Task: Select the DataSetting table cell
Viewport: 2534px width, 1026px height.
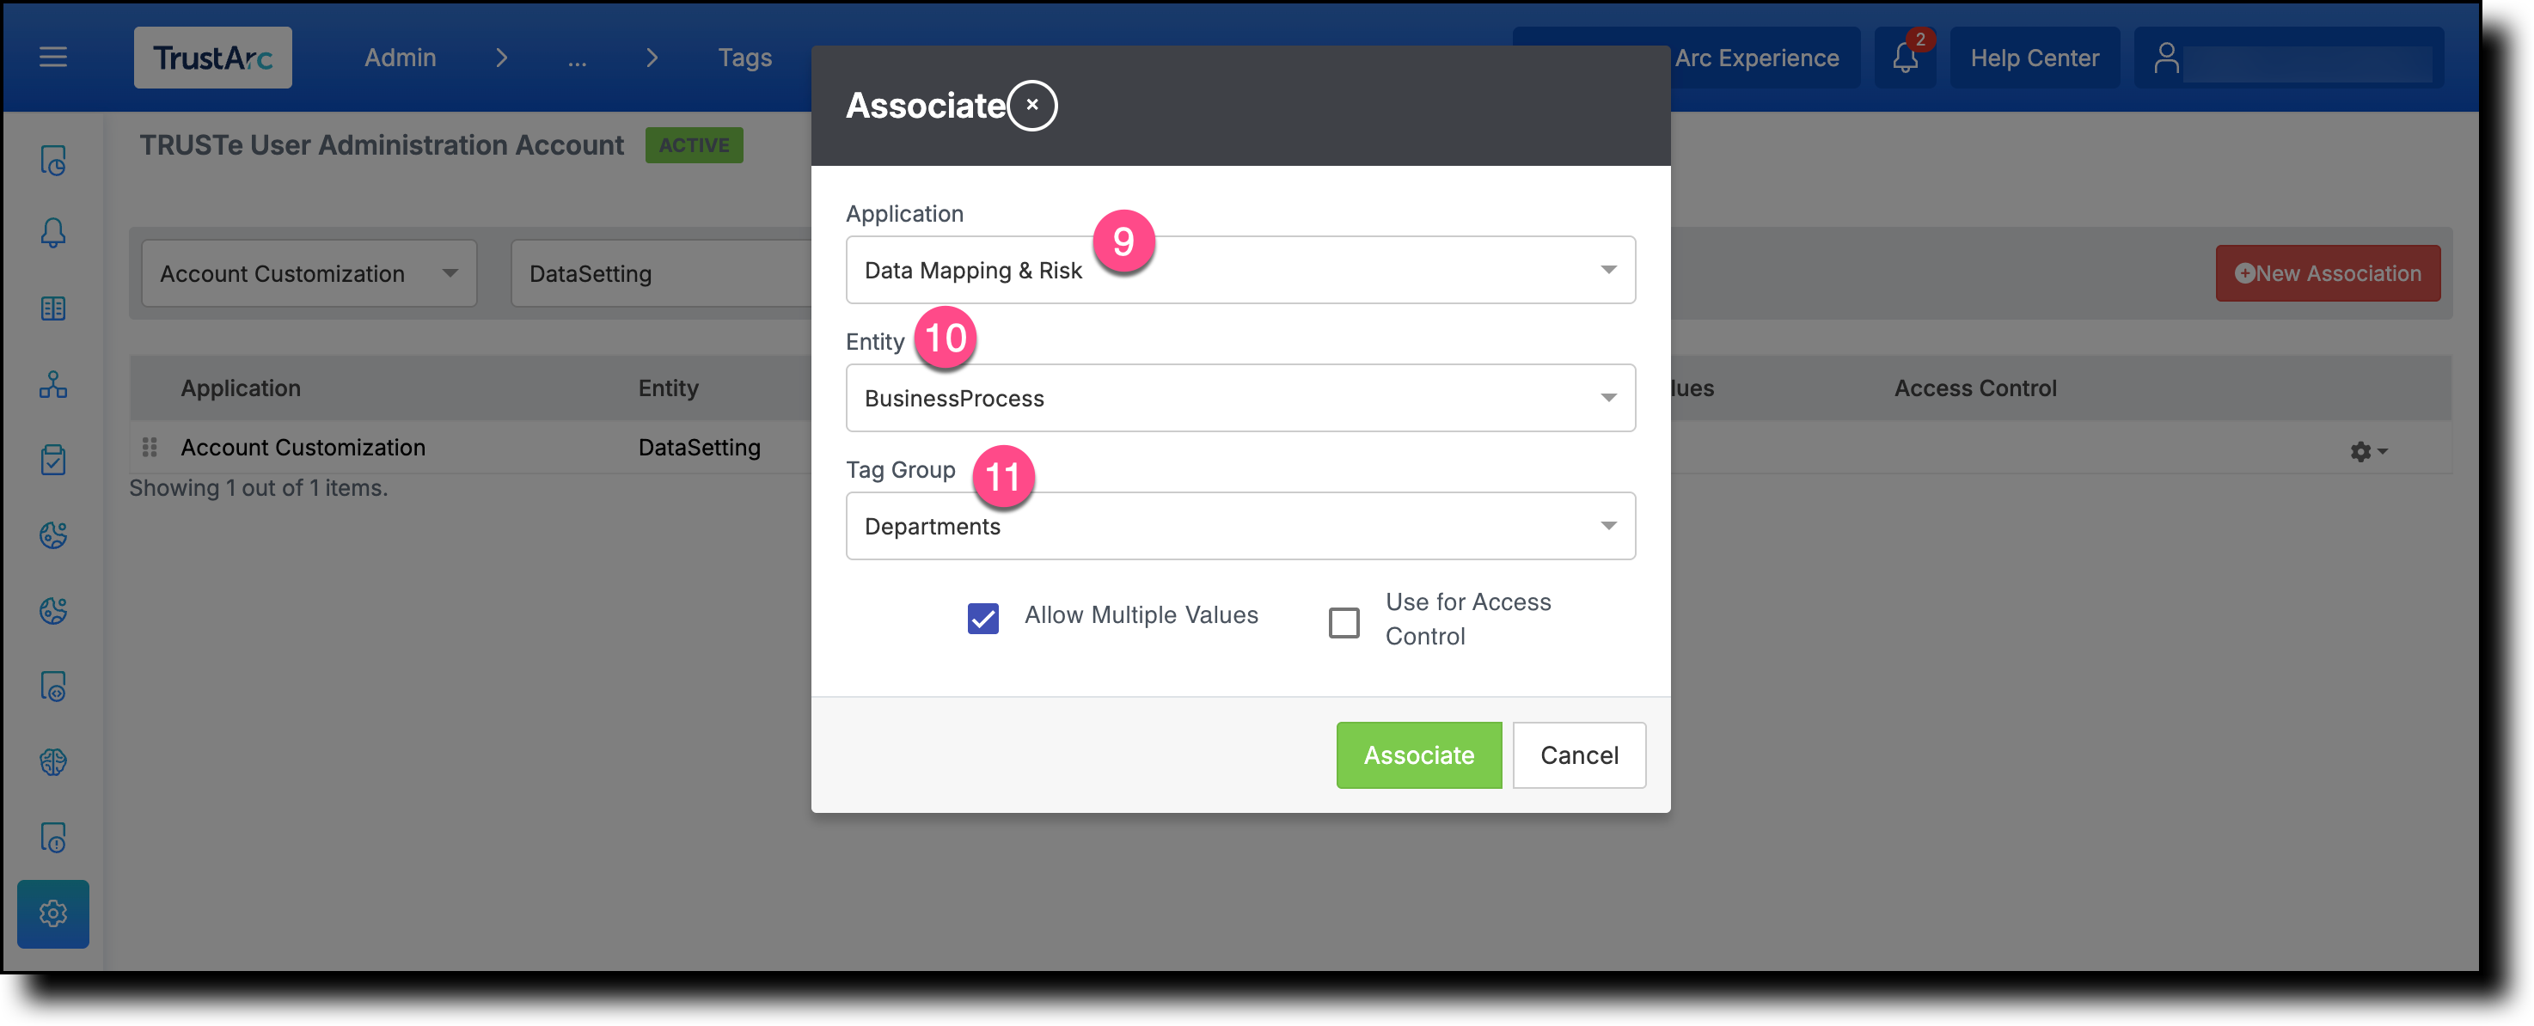Action: 700,447
